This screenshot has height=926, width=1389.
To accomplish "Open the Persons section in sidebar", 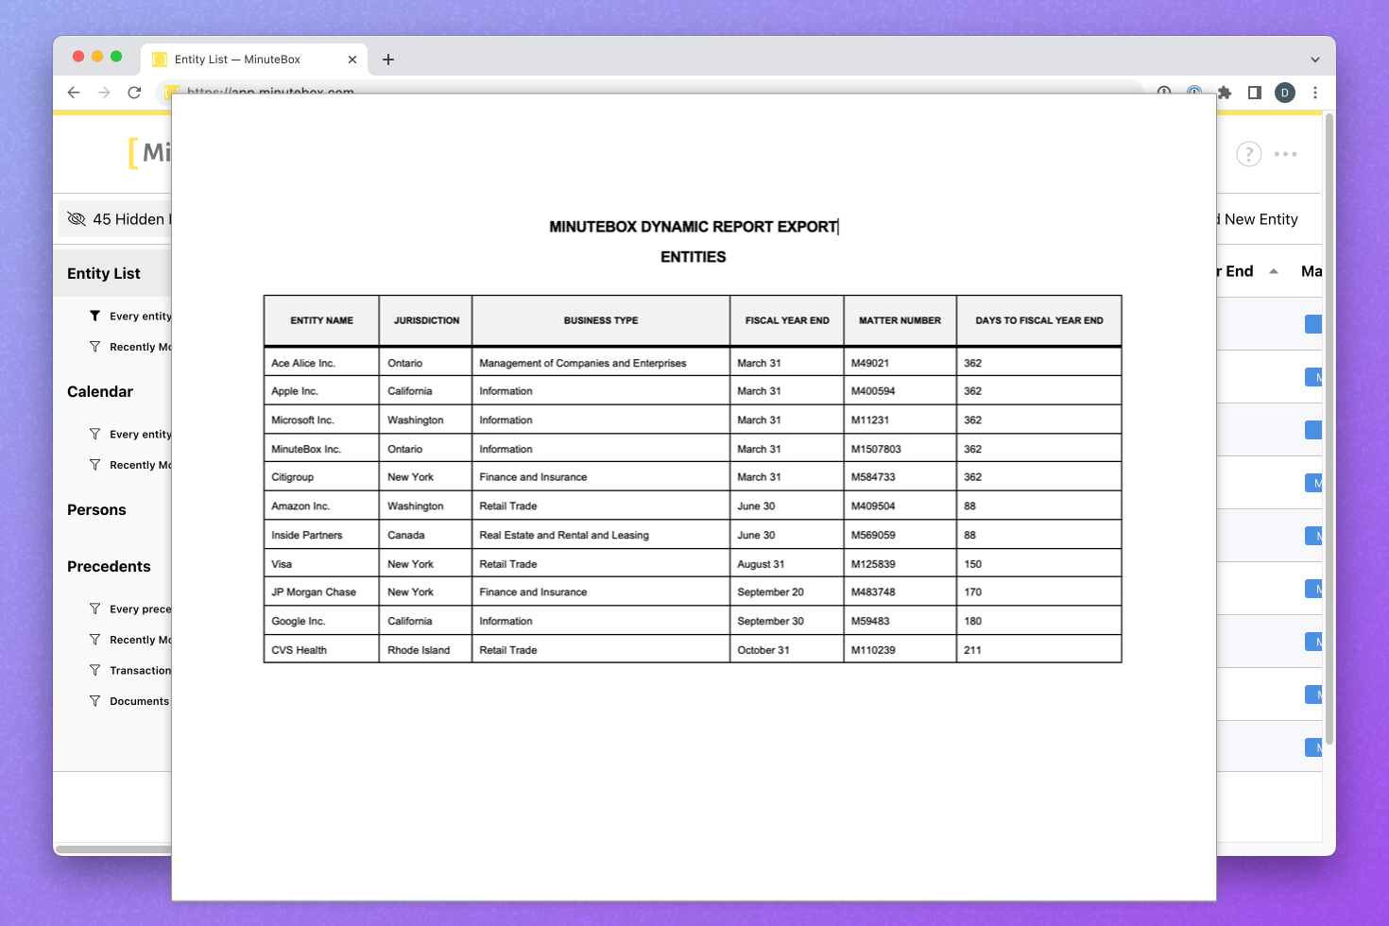I will (96, 510).
